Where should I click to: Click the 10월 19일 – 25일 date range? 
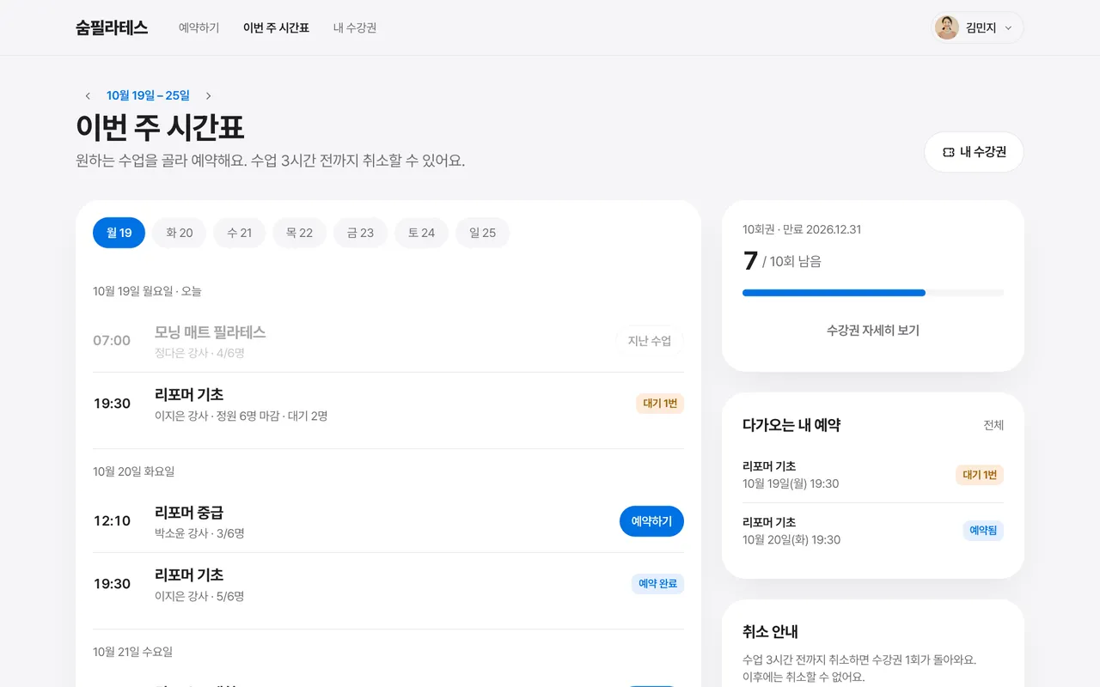click(148, 96)
